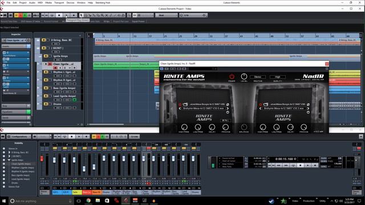Expand the Drums track

[x=38, y=104]
